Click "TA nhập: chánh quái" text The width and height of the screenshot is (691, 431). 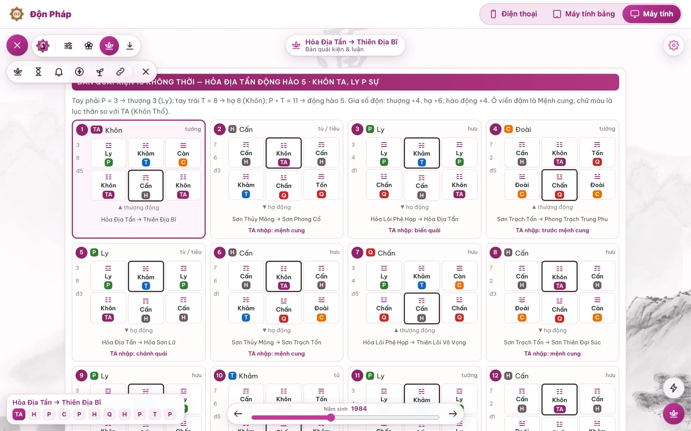coord(139,353)
